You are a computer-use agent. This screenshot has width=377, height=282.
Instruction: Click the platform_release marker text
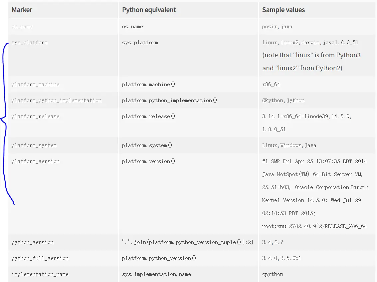point(35,117)
